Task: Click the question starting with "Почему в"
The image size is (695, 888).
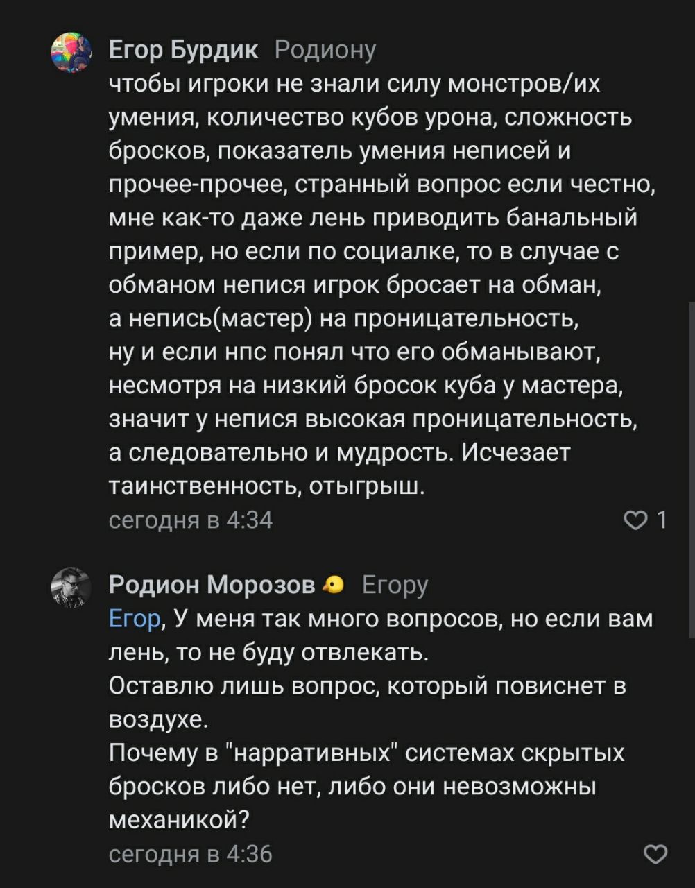Action: [x=366, y=753]
